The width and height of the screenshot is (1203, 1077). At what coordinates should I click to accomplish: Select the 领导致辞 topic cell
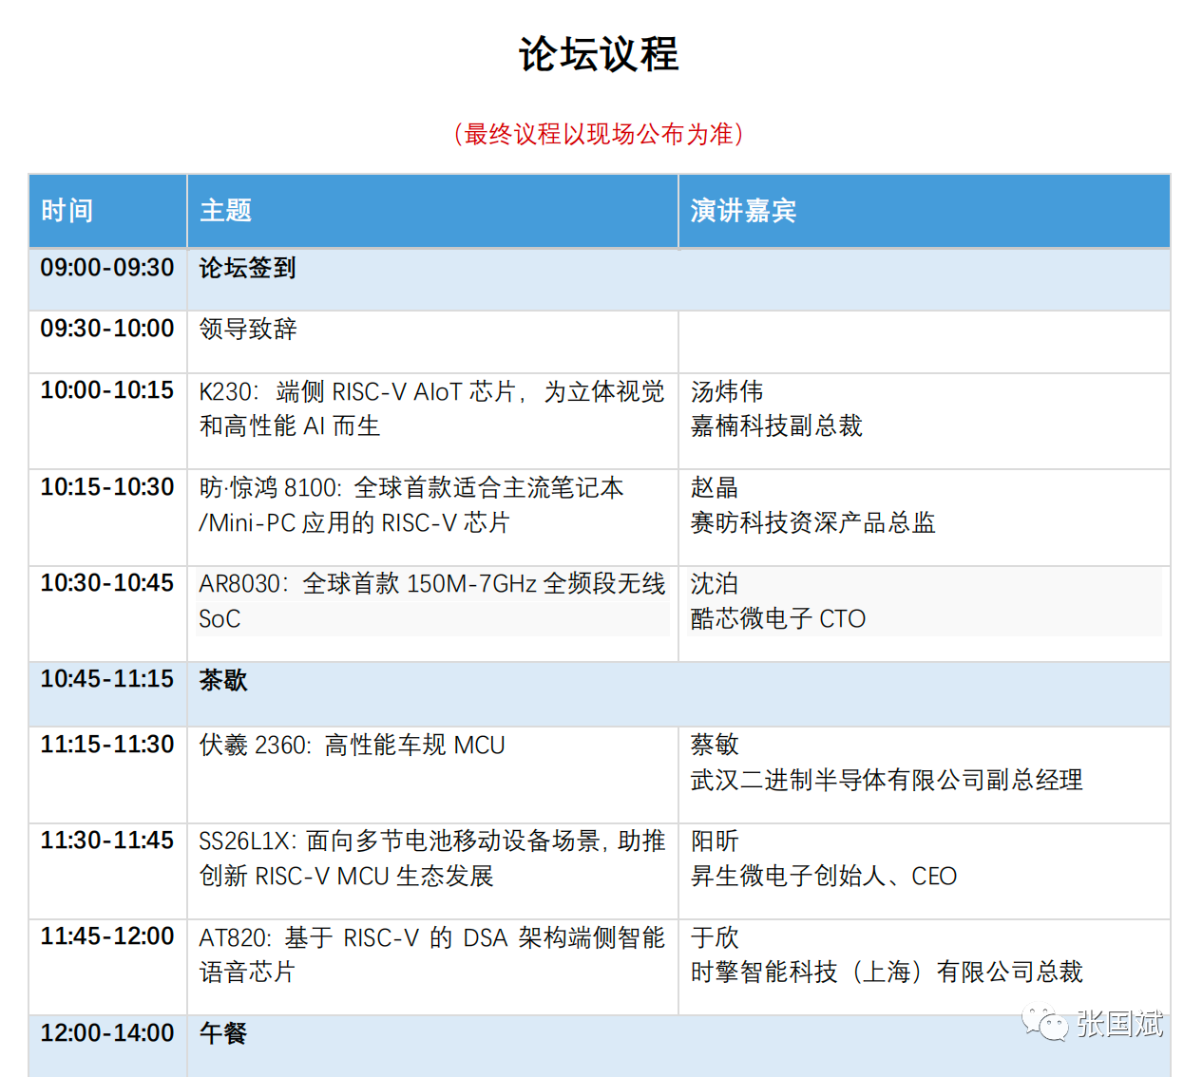click(248, 330)
